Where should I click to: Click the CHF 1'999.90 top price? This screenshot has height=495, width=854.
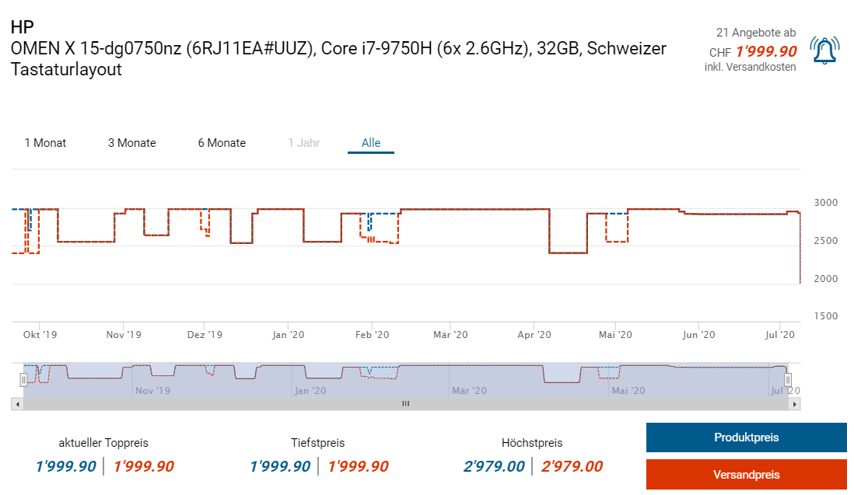(753, 51)
